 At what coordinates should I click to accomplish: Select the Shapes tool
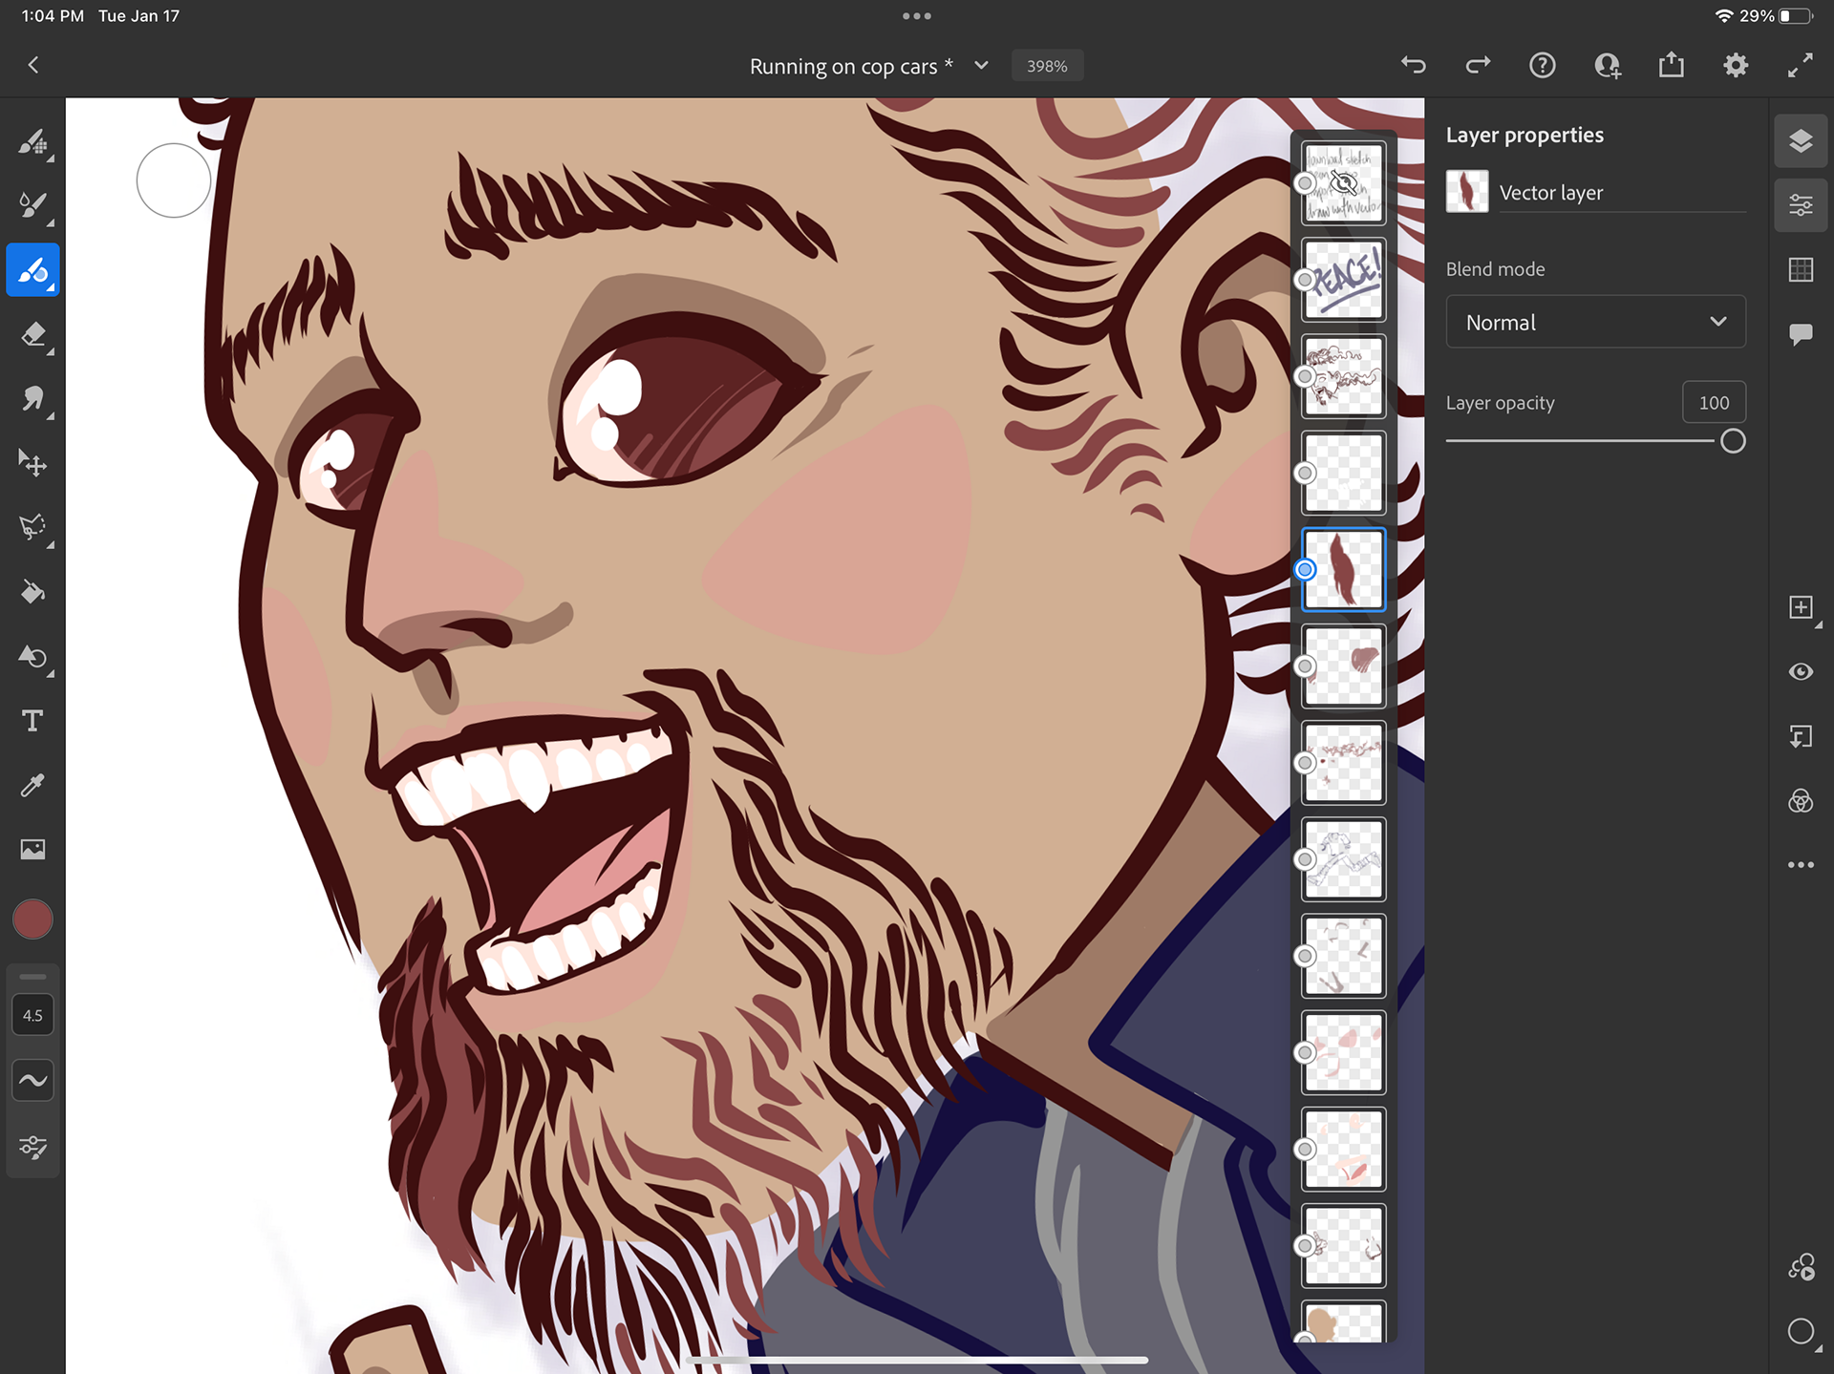click(33, 656)
